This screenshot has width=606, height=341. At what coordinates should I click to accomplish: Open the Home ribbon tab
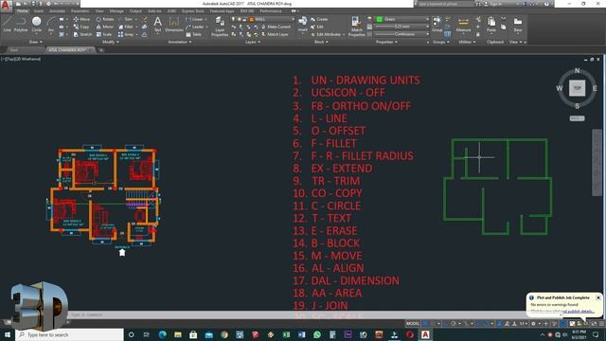(x=22, y=11)
